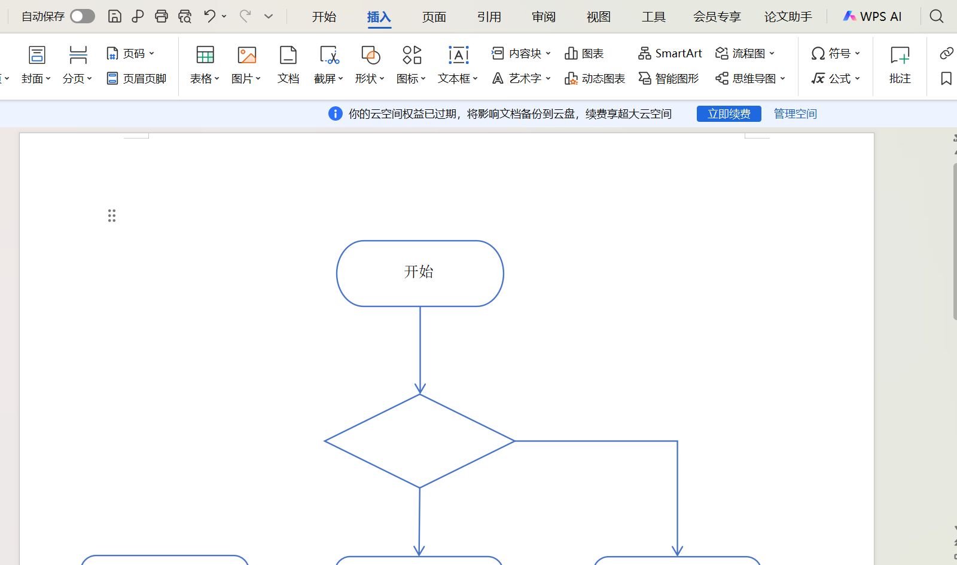Click the hyperlink chain icon
The image size is (957, 565).
pyautogui.click(x=946, y=54)
